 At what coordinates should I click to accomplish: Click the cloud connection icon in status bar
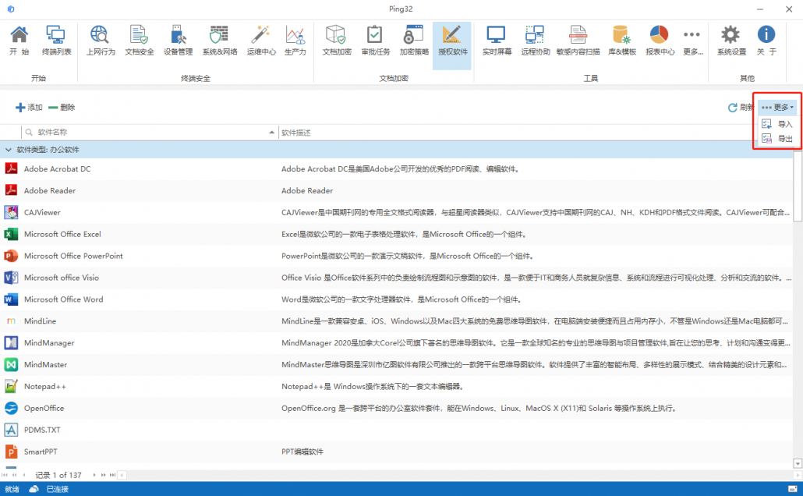click(x=34, y=489)
